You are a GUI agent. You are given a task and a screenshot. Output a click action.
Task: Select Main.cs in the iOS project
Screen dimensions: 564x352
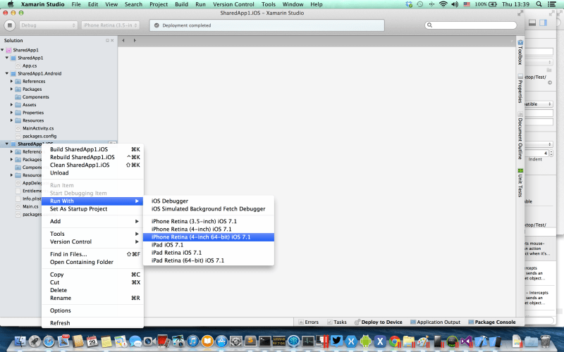(30, 206)
